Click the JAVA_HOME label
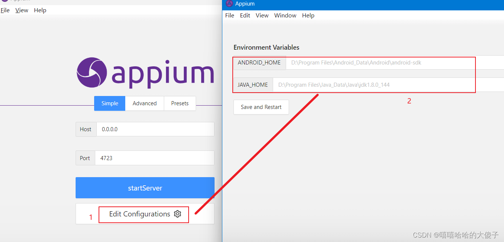Viewport: 504px width, 242px height. [x=253, y=85]
